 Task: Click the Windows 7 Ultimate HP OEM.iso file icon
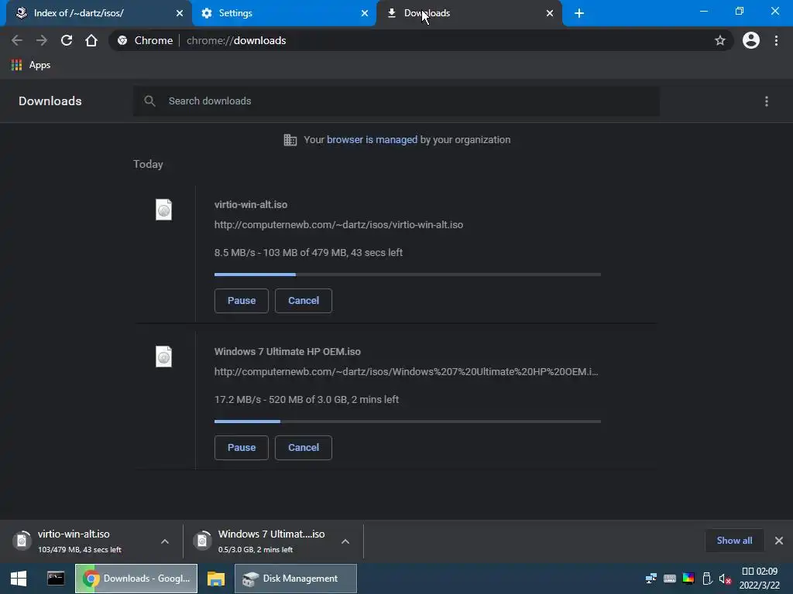point(163,357)
